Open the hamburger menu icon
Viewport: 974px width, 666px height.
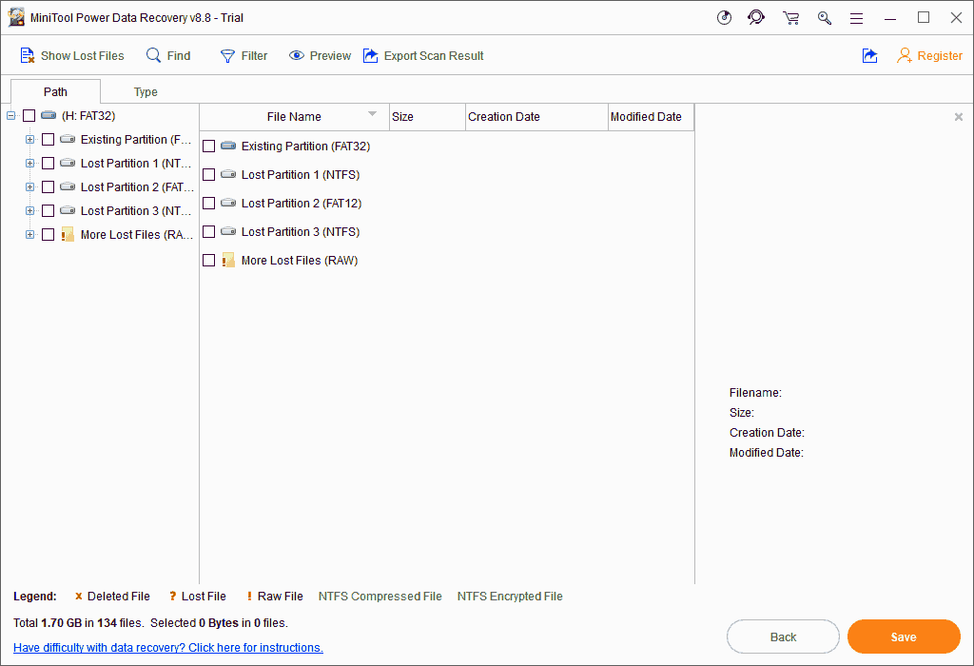tap(857, 19)
